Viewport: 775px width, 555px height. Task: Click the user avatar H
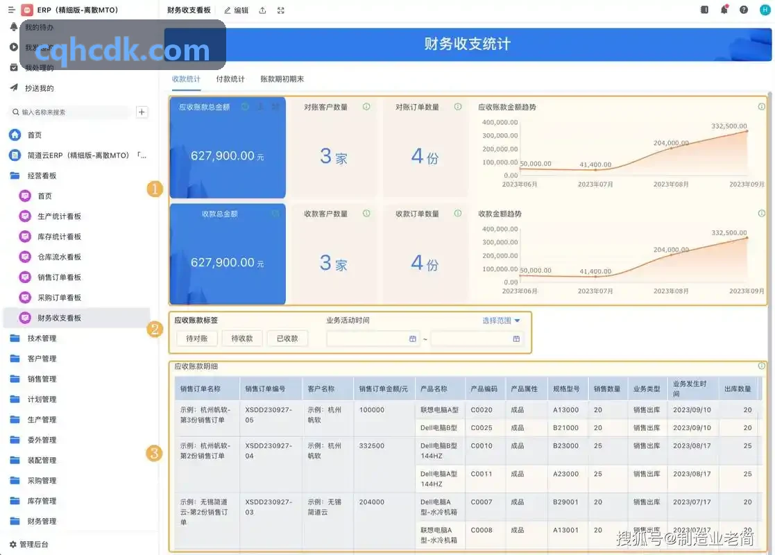pos(765,10)
